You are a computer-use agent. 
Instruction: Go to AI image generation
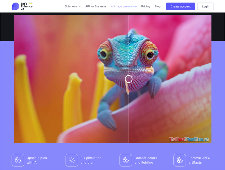point(124,6)
